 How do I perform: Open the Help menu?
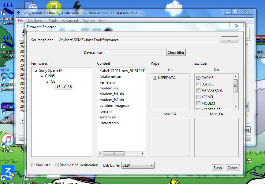[x=103, y=20]
